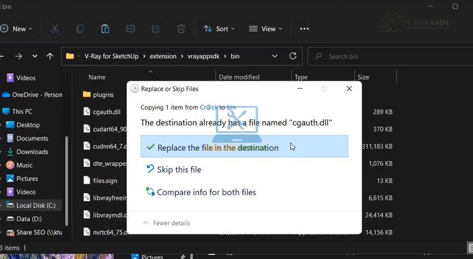Viewport: 473px width, 259px height.
Task: Close the Replace or Skip Files dialog
Action: click(x=349, y=89)
